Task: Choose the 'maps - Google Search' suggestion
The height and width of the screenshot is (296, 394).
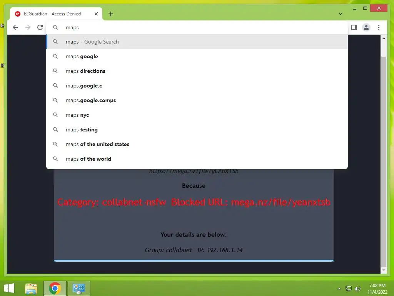Action: coord(197,42)
